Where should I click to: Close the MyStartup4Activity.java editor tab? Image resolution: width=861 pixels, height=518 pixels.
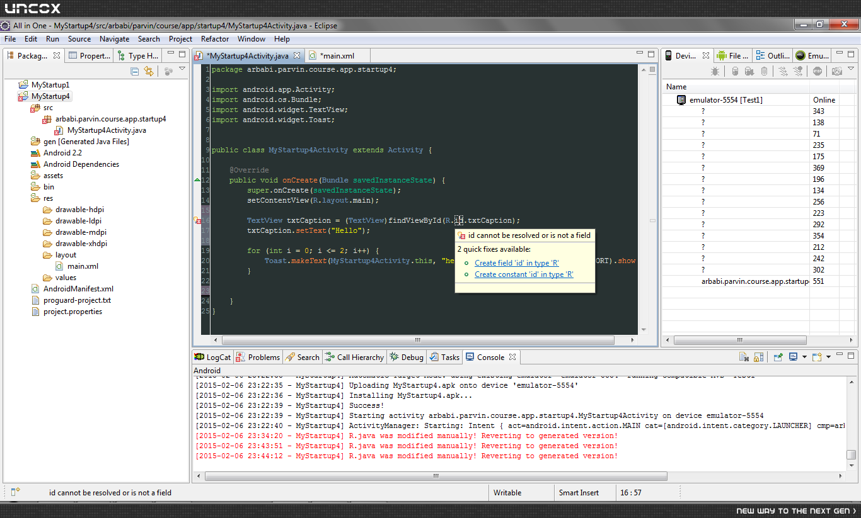(298, 56)
